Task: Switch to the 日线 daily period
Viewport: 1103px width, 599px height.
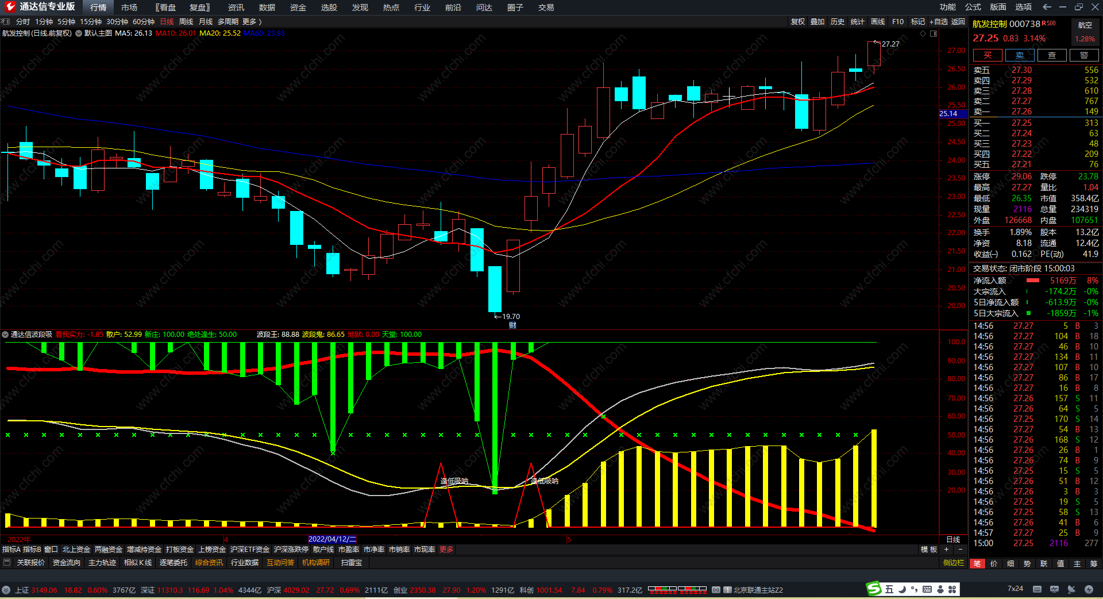Action: coord(167,21)
